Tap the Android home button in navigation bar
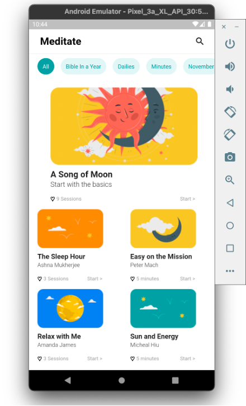This screenshot has height=406, width=246. pyautogui.click(x=121, y=380)
